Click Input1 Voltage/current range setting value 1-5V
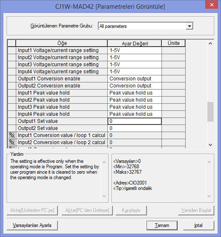This screenshot has height=237, width=221. pos(134,50)
